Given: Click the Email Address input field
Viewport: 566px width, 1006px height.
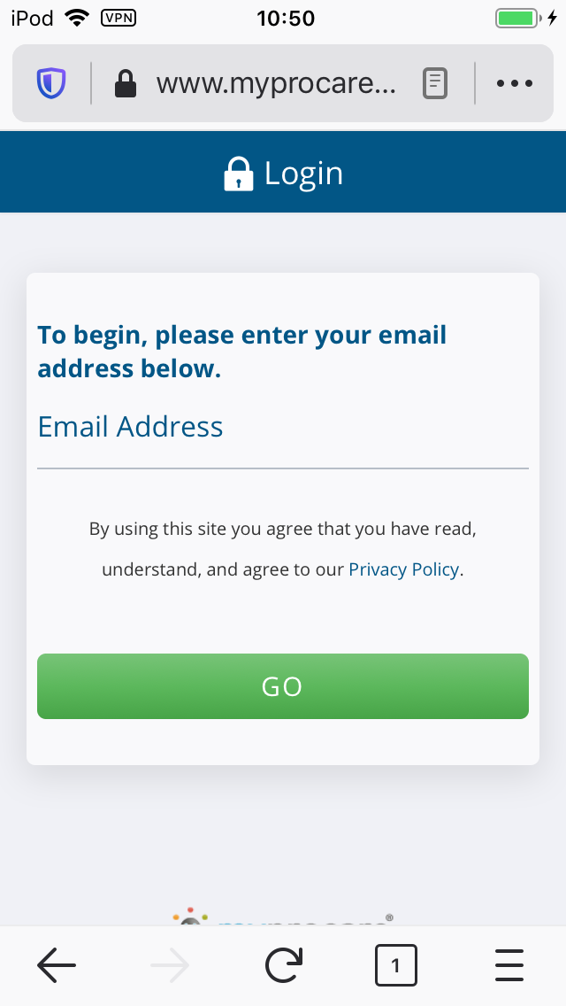Looking at the screenshot, I should pos(283,447).
